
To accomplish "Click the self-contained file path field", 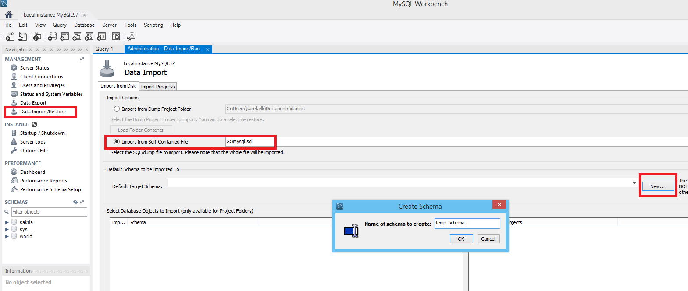I will [x=456, y=141].
